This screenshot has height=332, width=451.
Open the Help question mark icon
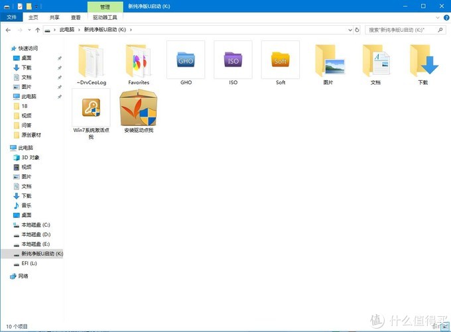(x=446, y=17)
